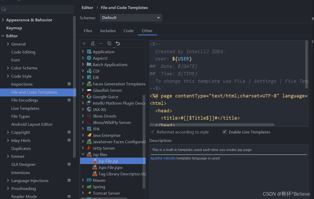The image size is (314, 199).
Task: Click the Glassfish Server fish icon
Action: pyautogui.click(x=89, y=90)
